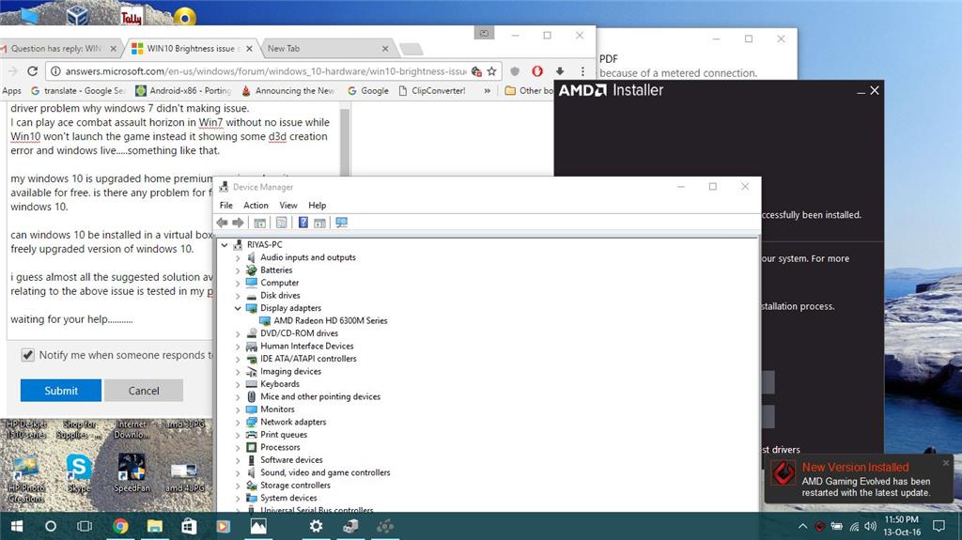This screenshot has width=962, height=540.
Task: Select AMD Radeon HD 6300M Series
Action: pos(330,320)
